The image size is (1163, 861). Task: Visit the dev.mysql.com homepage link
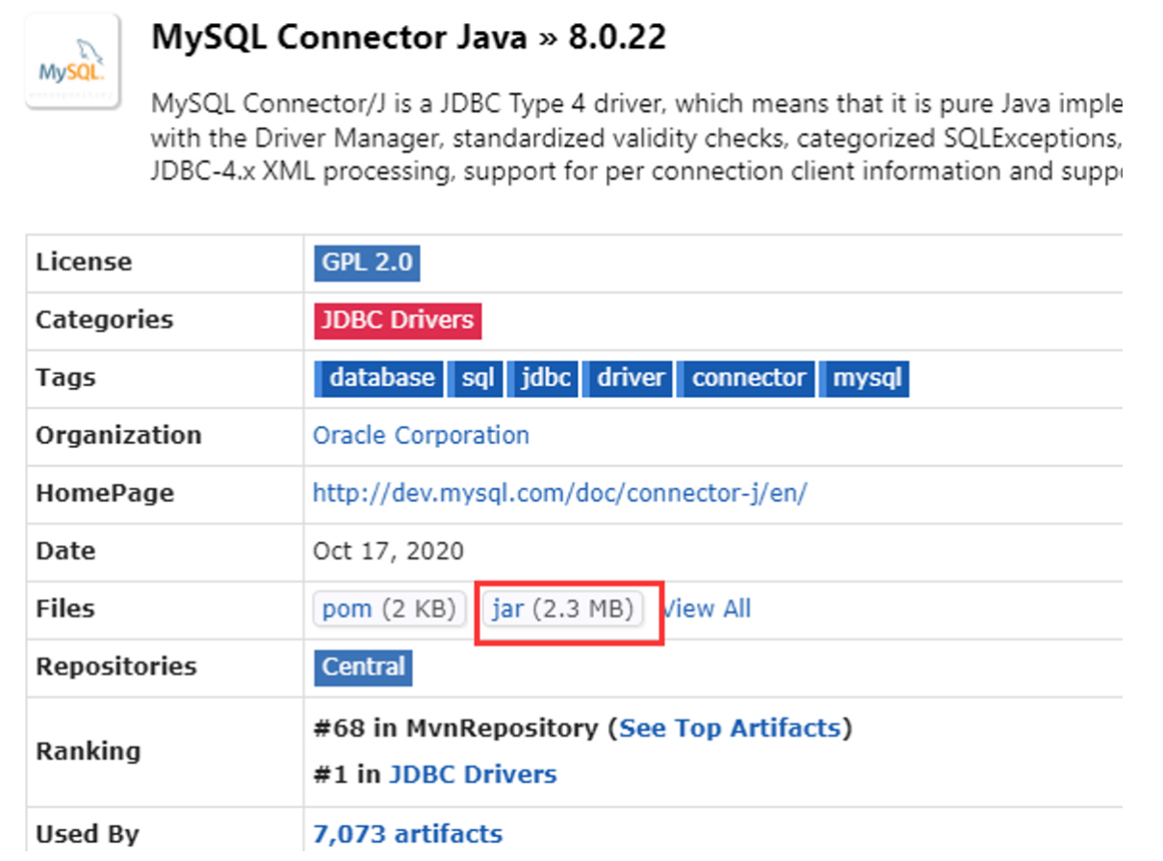[559, 493]
